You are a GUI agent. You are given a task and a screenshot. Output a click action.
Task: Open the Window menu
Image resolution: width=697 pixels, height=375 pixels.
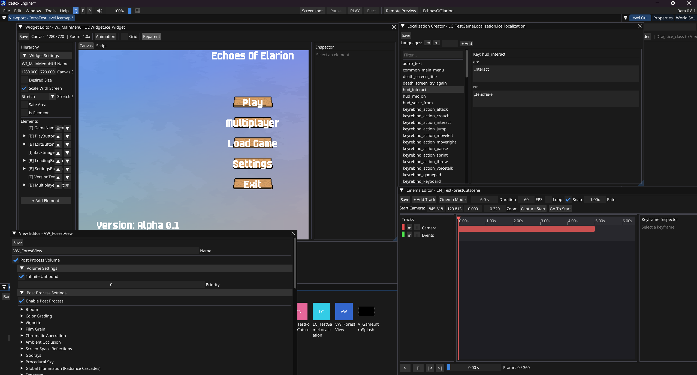point(33,11)
